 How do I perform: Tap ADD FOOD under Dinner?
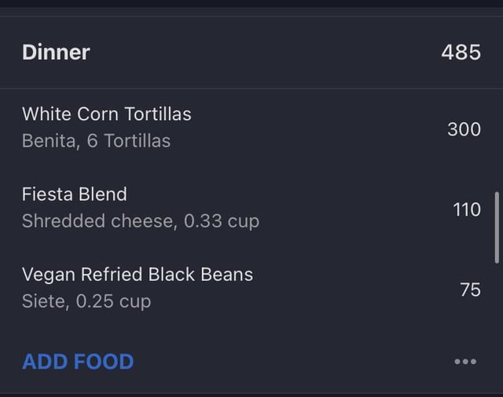coord(78,362)
